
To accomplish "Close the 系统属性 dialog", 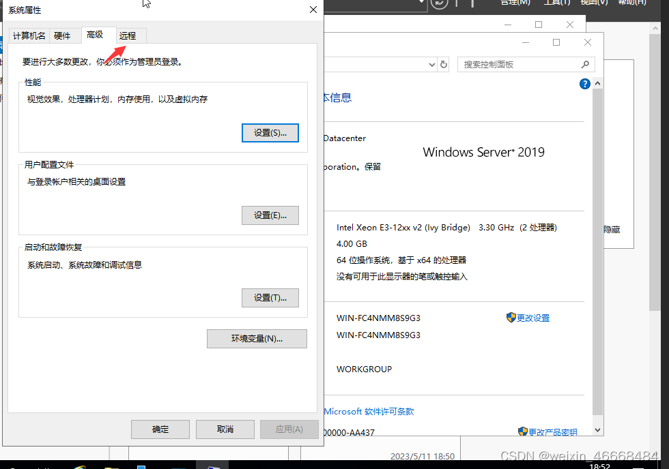I will pyautogui.click(x=313, y=10).
